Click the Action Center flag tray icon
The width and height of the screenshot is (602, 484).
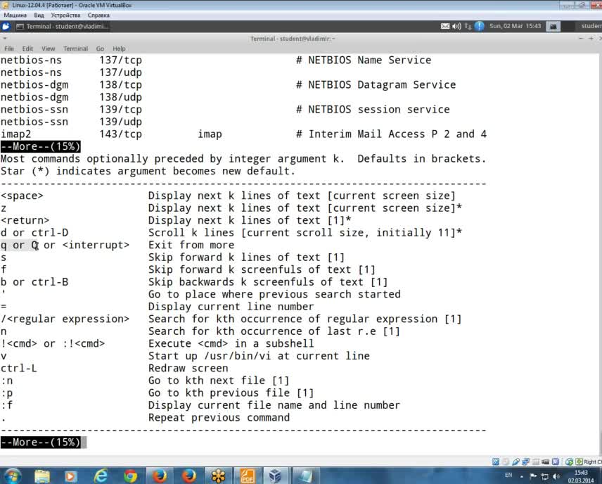[533, 476]
